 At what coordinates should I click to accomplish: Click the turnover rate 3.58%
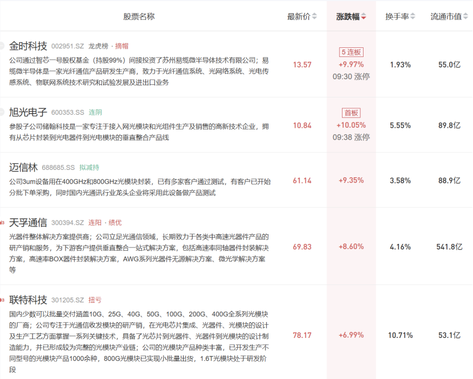(400, 181)
